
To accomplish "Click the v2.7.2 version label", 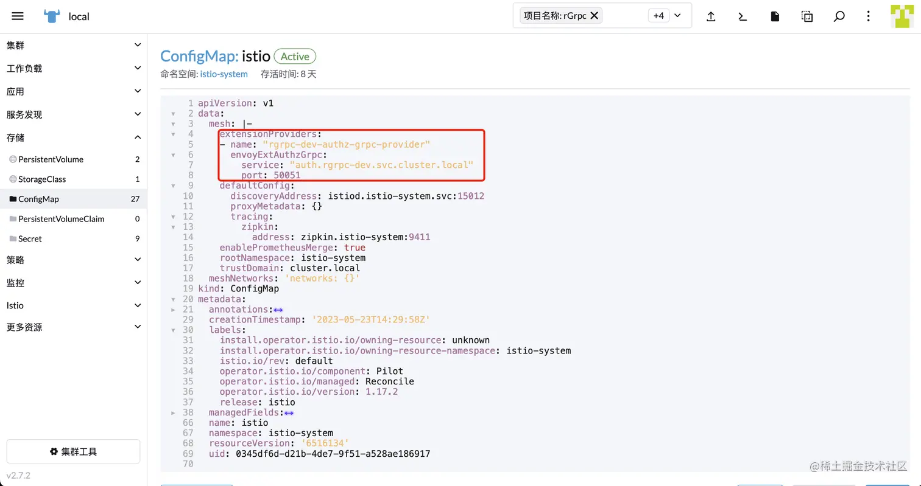I will (x=18, y=474).
